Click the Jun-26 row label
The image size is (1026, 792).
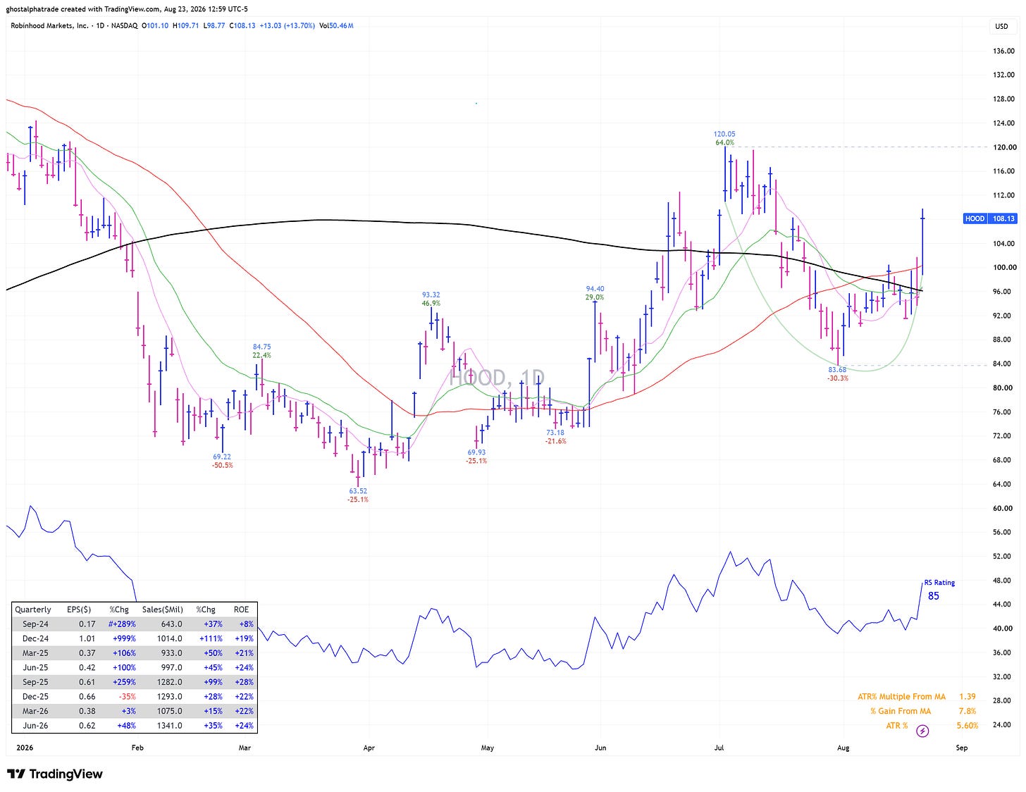pyautogui.click(x=35, y=726)
